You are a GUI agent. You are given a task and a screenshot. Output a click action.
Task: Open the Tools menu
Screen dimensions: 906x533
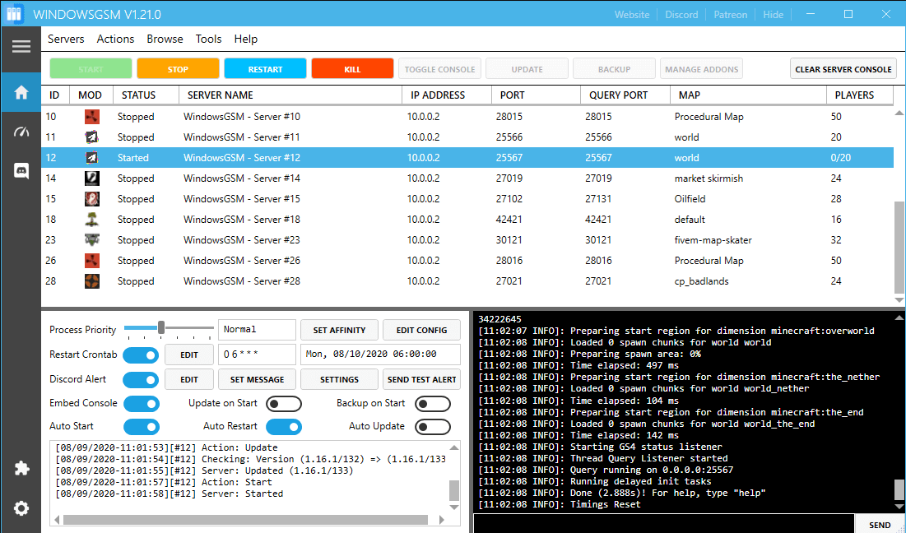coord(208,39)
